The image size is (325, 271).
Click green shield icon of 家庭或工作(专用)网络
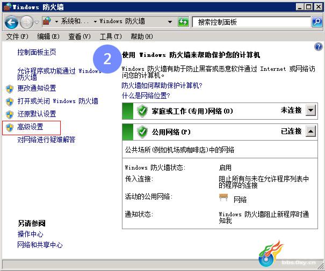(x=142, y=111)
